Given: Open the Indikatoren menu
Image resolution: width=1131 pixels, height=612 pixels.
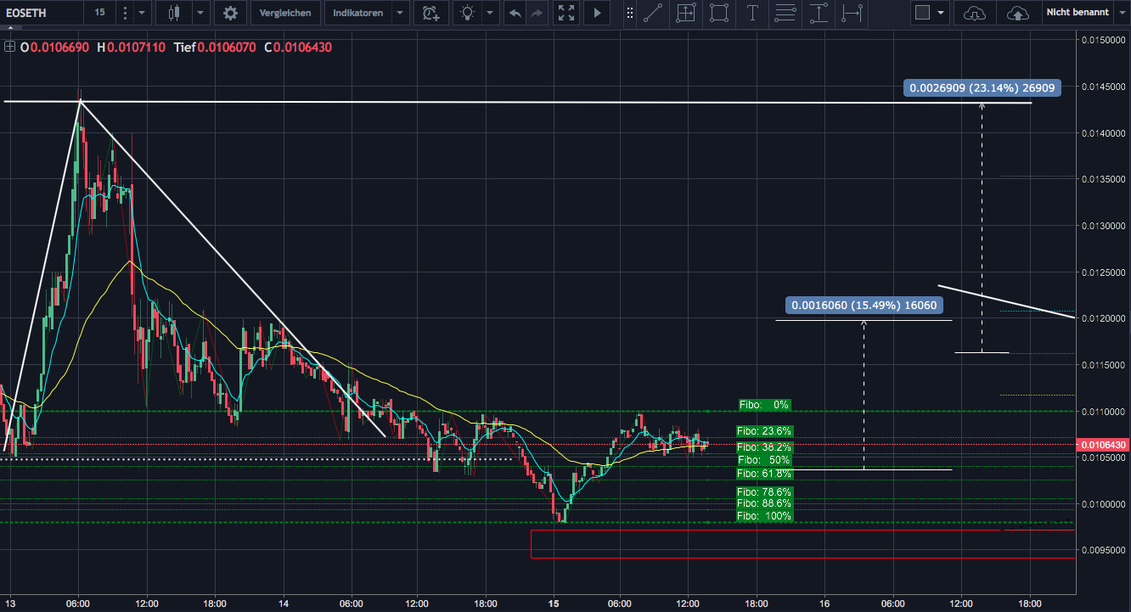Looking at the screenshot, I should coord(357,13).
